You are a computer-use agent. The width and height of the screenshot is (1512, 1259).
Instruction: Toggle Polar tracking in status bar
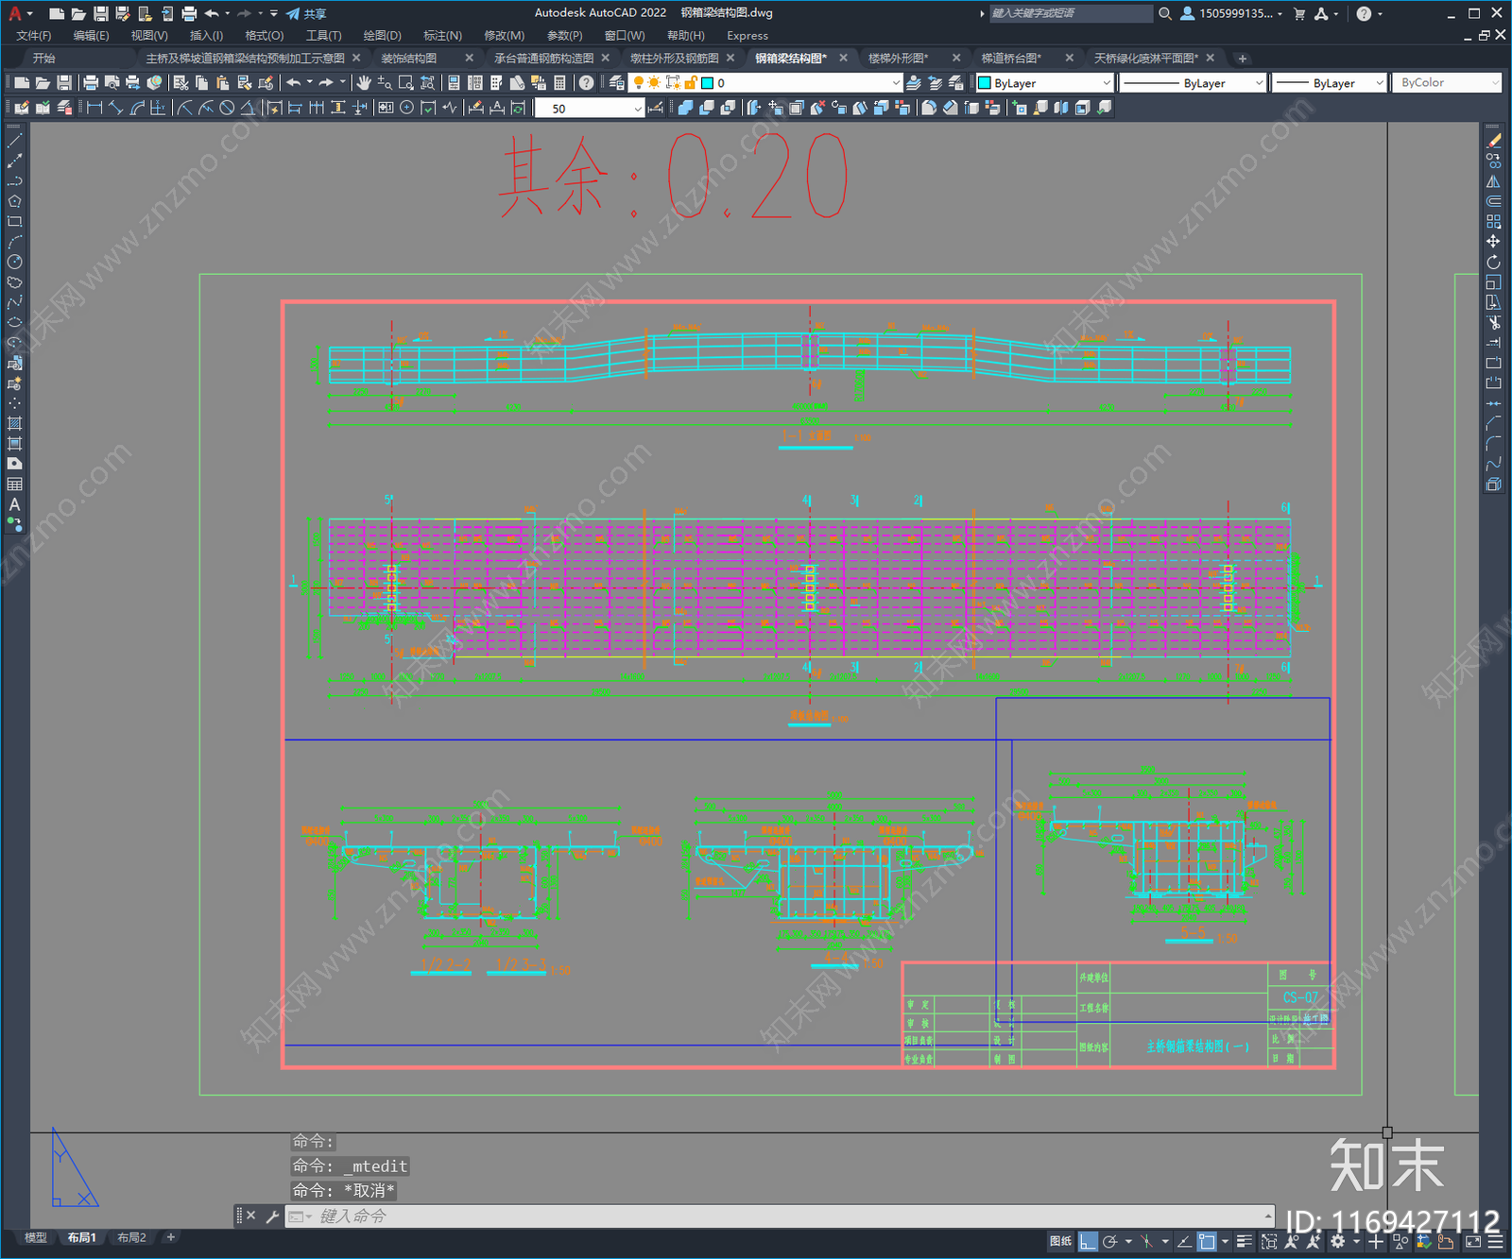point(1110,1241)
